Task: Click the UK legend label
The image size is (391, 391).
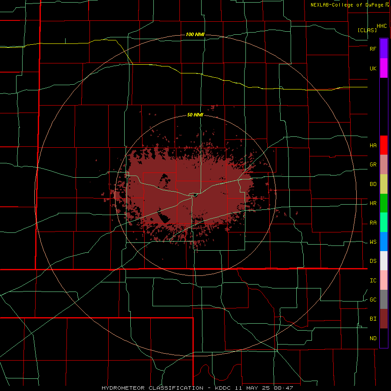Action: click(x=373, y=69)
